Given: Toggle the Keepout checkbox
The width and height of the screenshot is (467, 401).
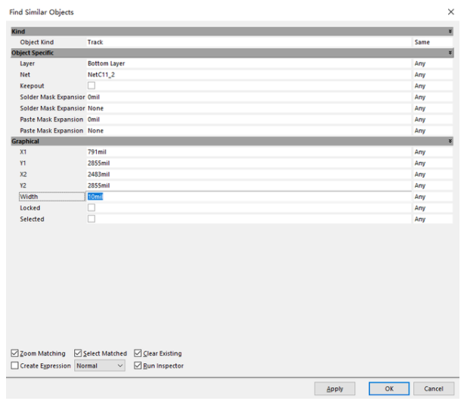Looking at the screenshot, I should (91, 85).
